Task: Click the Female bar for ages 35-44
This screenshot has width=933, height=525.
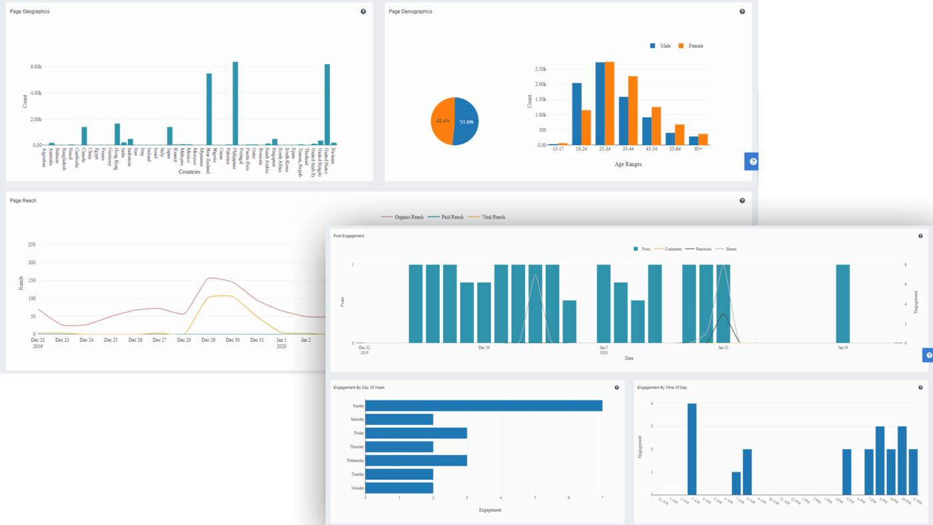Action: (x=633, y=111)
